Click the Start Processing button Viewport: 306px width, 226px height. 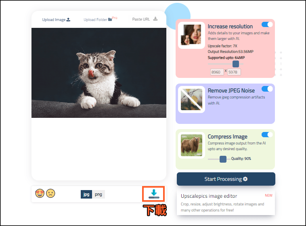pyautogui.click(x=226, y=179)
